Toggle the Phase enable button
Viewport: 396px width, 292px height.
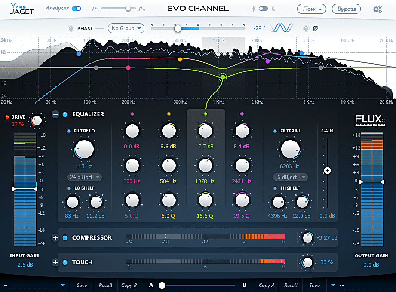pyautogui.click(x=71, y=28)
